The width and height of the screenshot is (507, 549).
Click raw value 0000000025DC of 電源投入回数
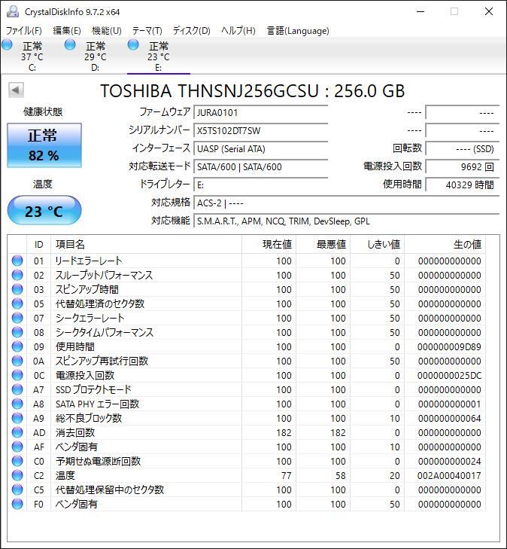[x=449, y=376]
